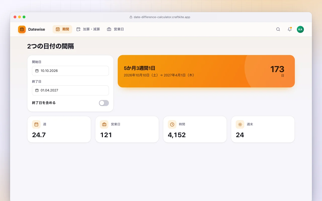Click the 173 days total value
322x201 pixels.
(277, 69)
